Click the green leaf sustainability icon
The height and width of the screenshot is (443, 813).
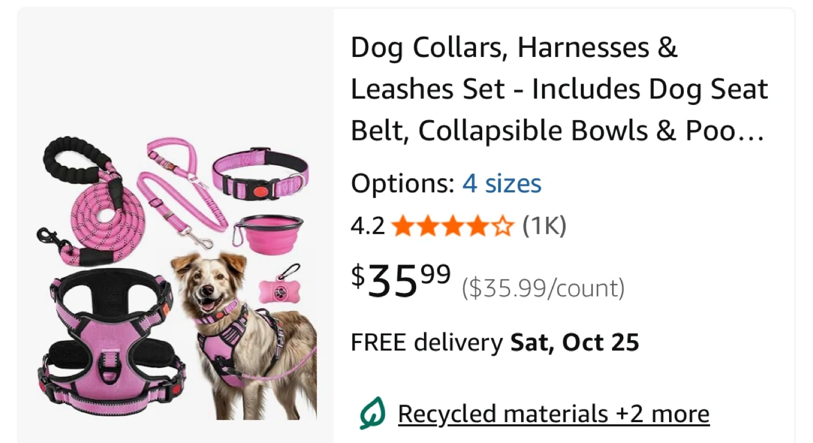coord(372,414)
